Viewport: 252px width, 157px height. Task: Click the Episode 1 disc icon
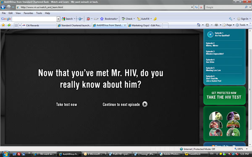tap(210, 34)
